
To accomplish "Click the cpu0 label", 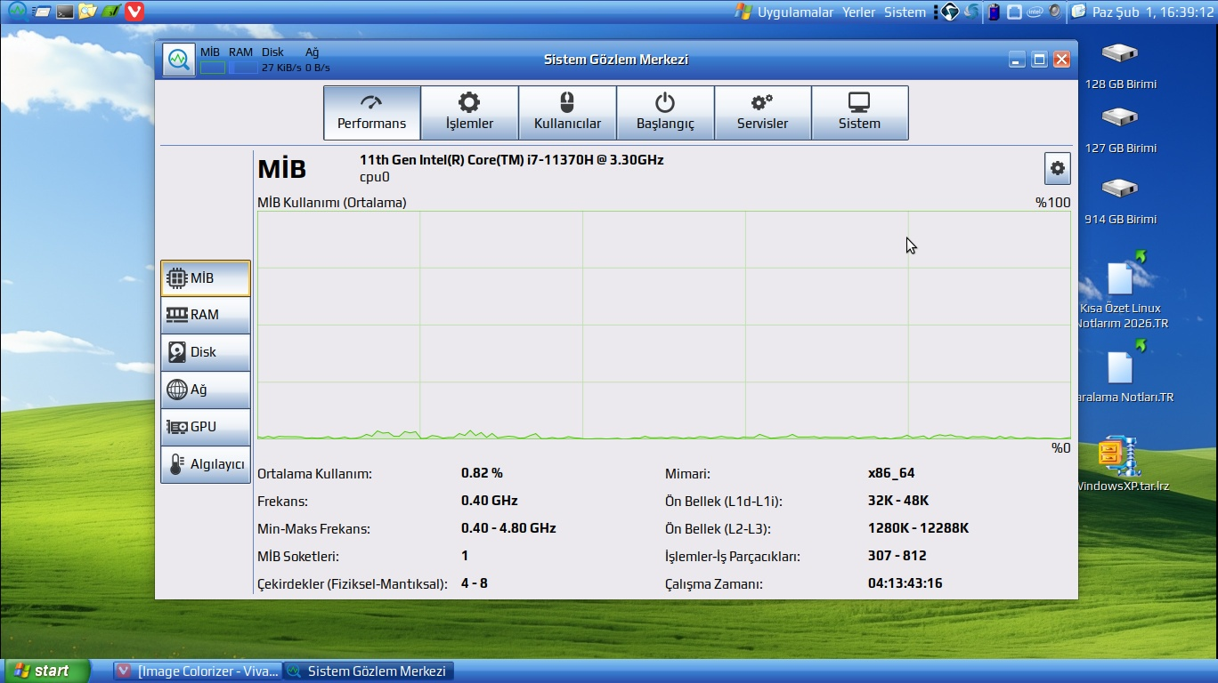I will [375, 177].
